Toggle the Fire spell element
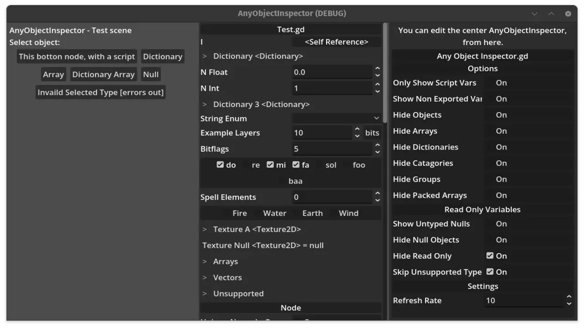 235,213
